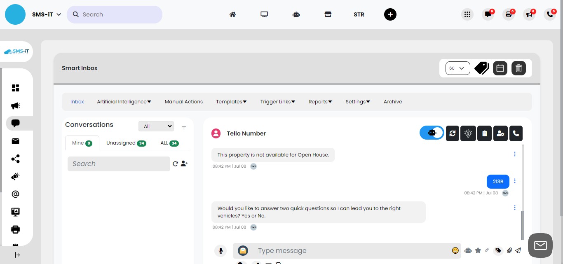Open the All conversations filter dropdown
Image resolution: width=563 pixels, height=264 pixels.
pyautogui.click(x=156, y=126)
